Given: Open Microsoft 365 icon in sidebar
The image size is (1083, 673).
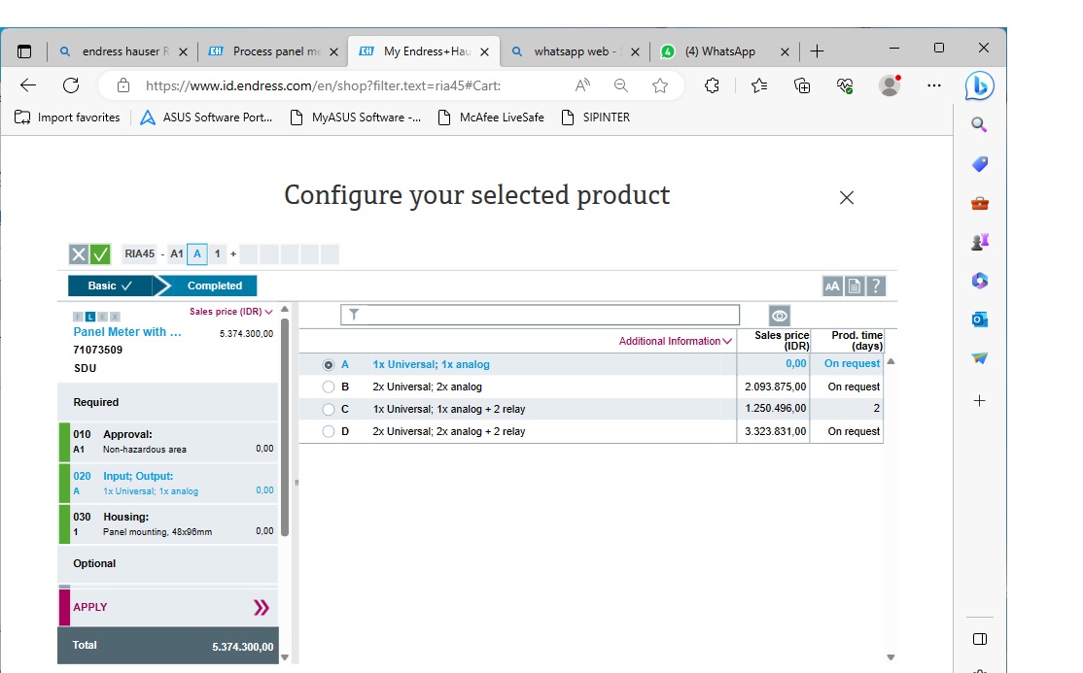Looking at the screenshot, I should (979, 281).
